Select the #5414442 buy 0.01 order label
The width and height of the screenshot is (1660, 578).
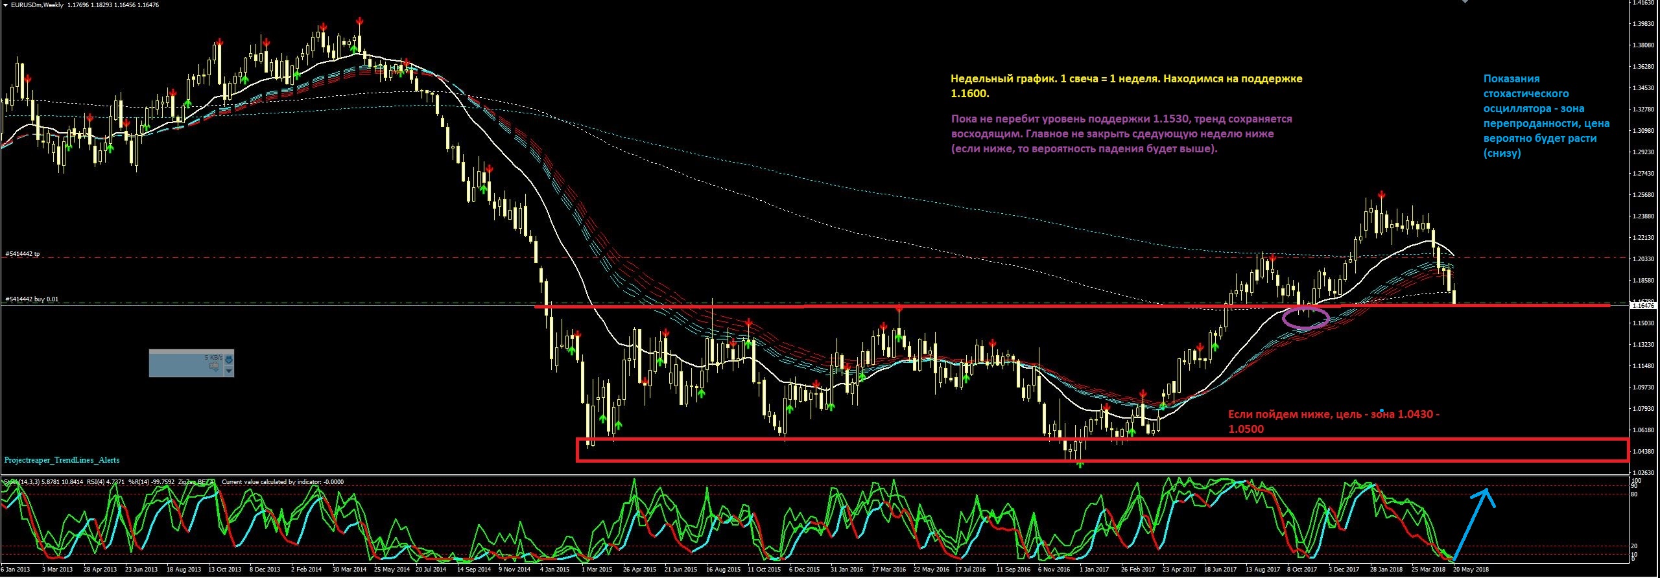(x=31, y=299)
